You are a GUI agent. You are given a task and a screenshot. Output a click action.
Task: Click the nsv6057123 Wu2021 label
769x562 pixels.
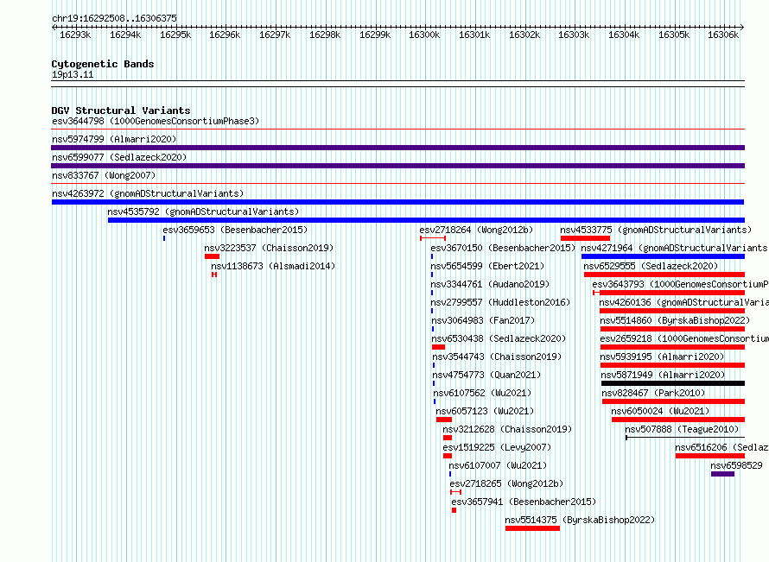tap(485, 411)
